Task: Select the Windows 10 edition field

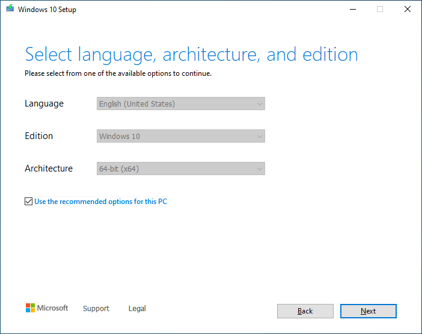Action: pos(174,137)
